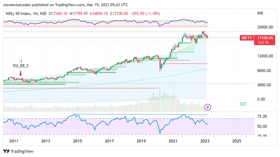The height and width of the screenshot is (157, 280).
Task: Click the close value C17100.05
Action: 119,14
